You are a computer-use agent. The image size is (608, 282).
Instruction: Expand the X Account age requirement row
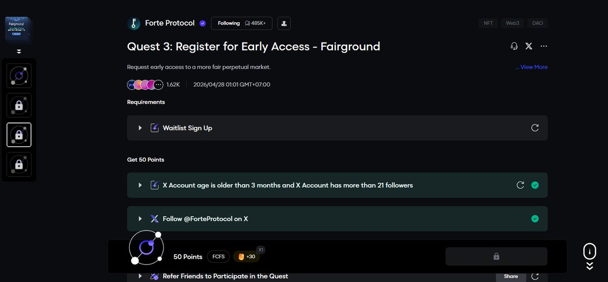click(x=140, y=185)
